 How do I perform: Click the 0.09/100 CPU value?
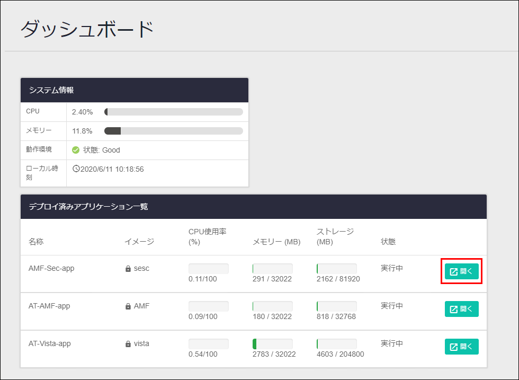click(x=203, y=317)
